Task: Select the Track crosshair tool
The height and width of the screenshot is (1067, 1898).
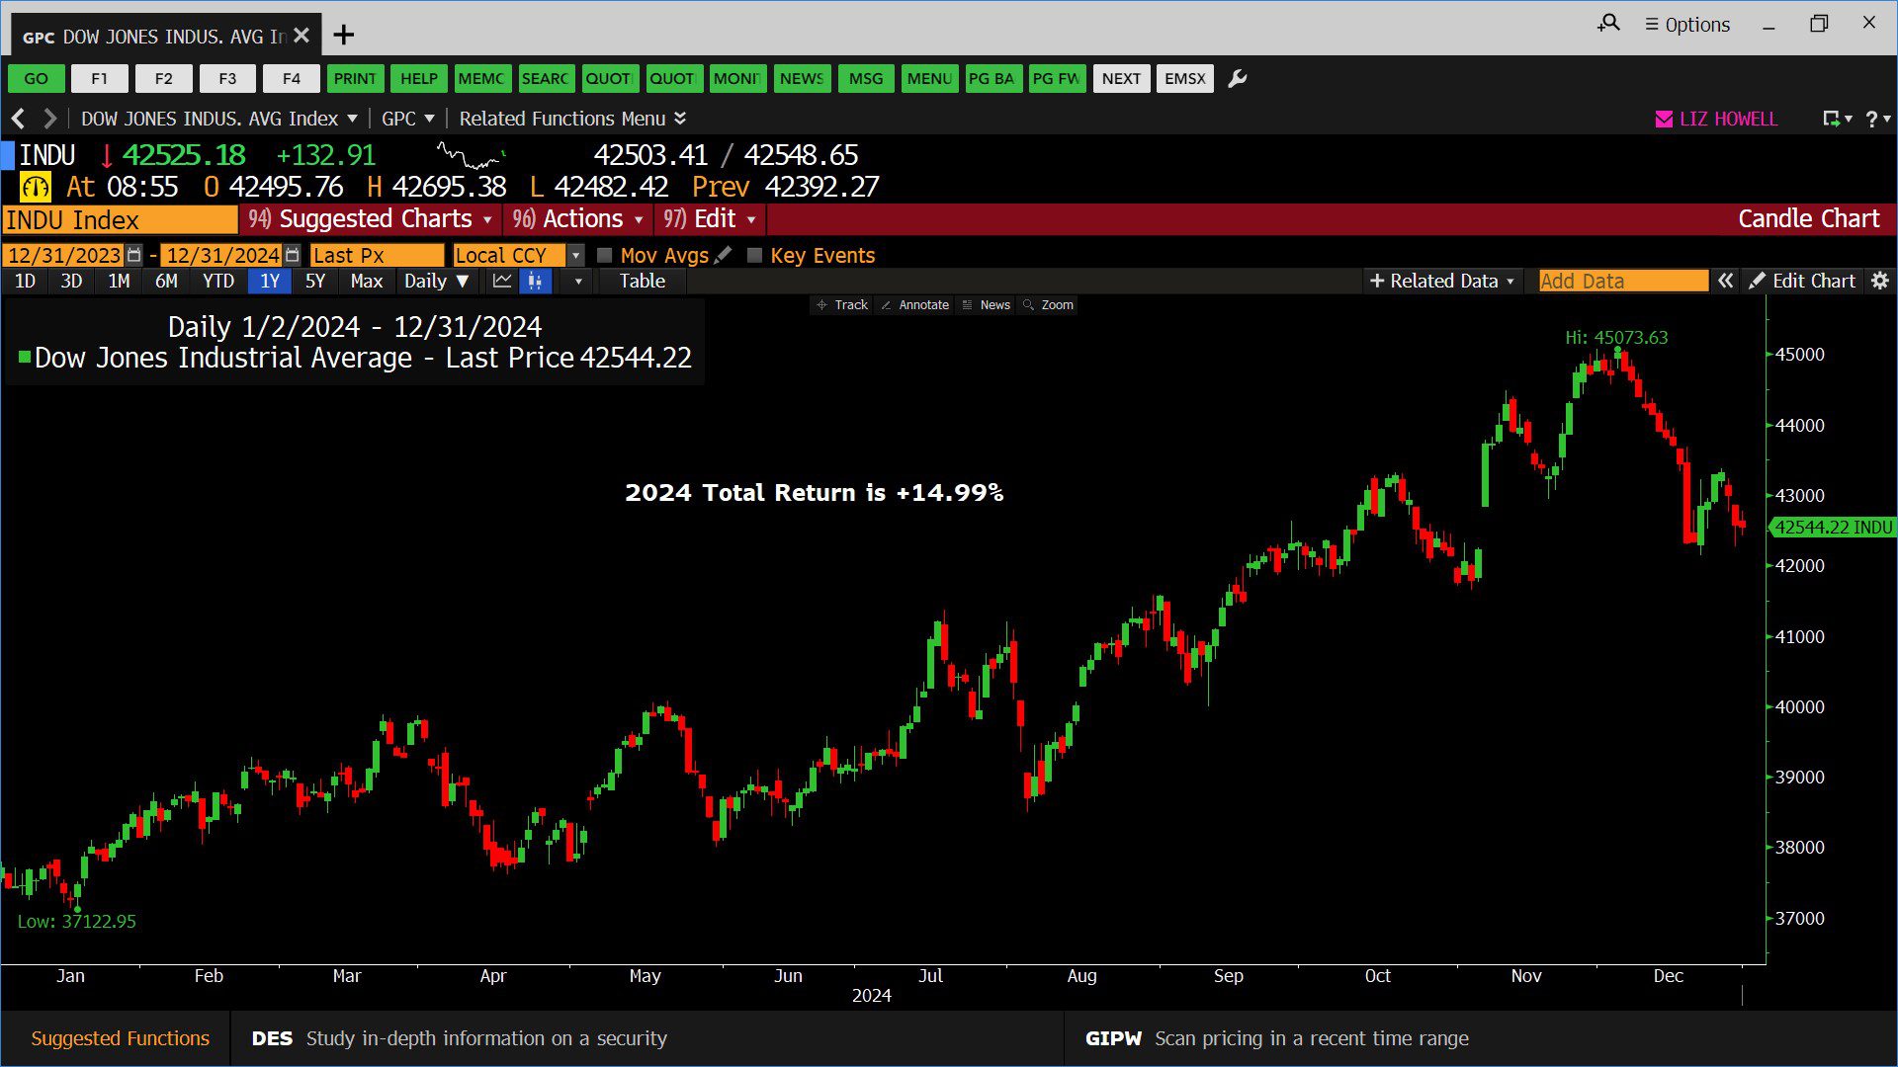Action: 842,305
